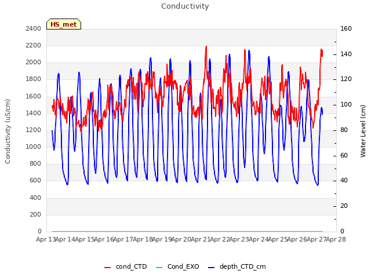Click the 160 right axis value

[346, 28]
